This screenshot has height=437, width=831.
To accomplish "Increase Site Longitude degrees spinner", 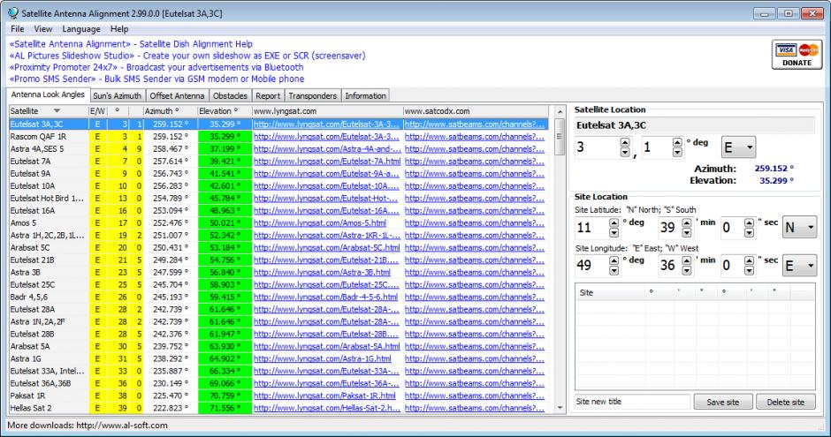I will pos(614,260).
